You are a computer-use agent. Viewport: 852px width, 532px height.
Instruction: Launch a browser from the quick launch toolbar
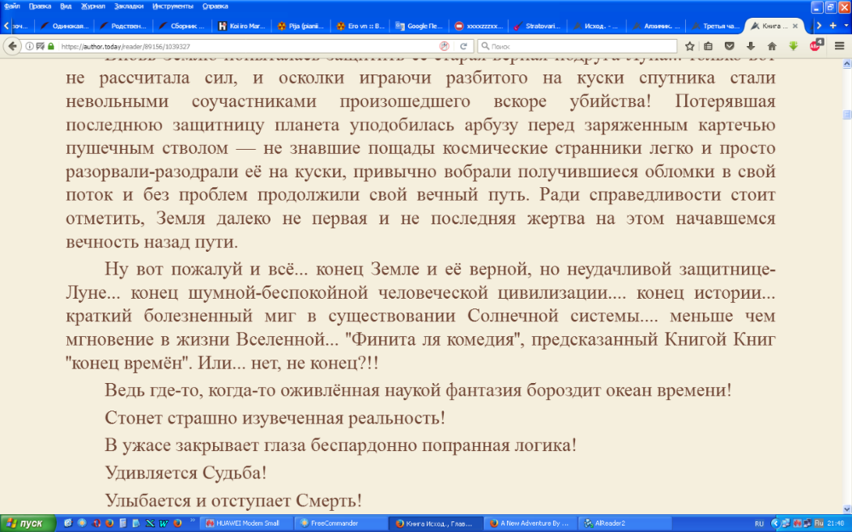coord(109,523)
